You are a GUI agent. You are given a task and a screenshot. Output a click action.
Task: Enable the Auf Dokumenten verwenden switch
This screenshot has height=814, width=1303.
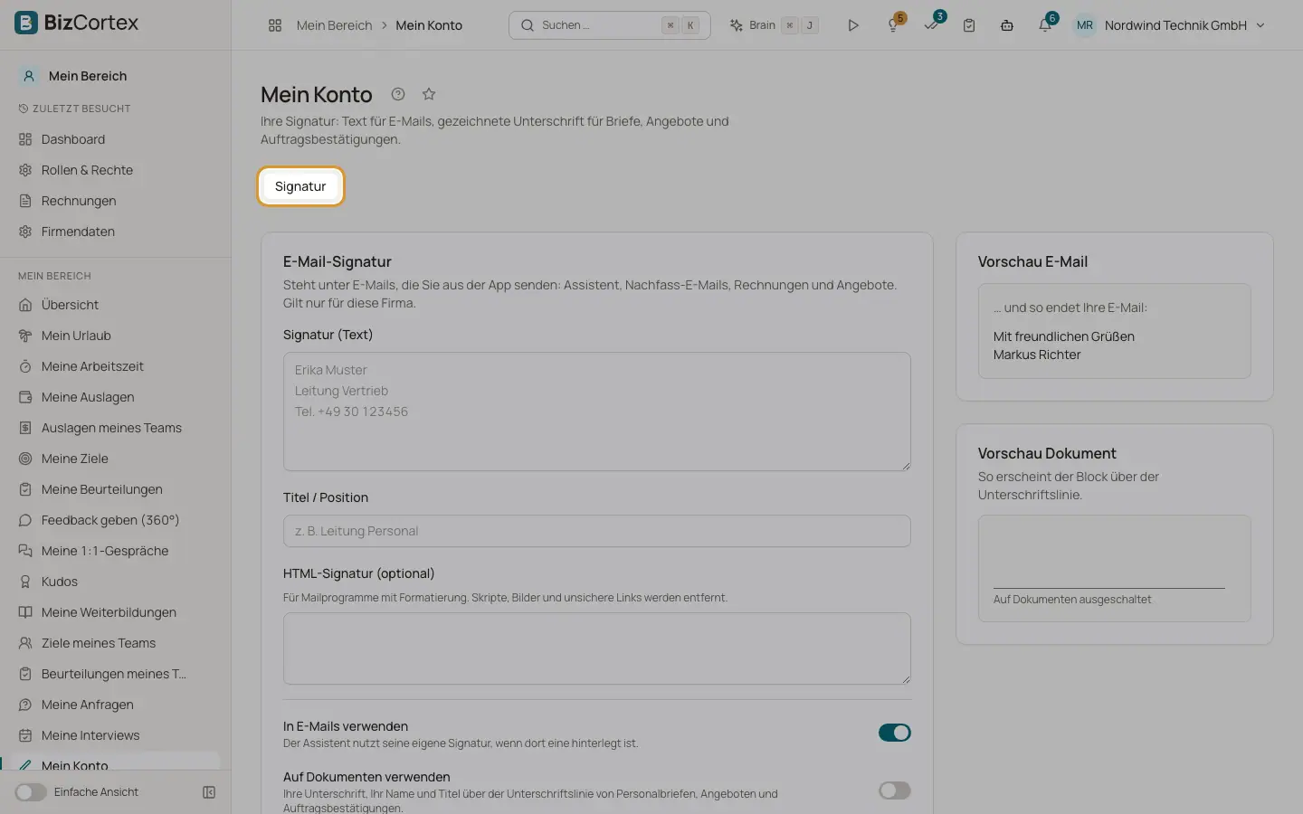(x=894, y=790)
